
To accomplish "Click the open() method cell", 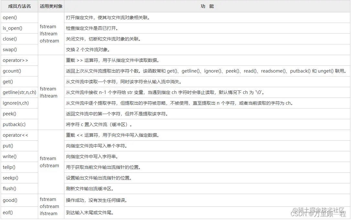I will tap(19, 17).
